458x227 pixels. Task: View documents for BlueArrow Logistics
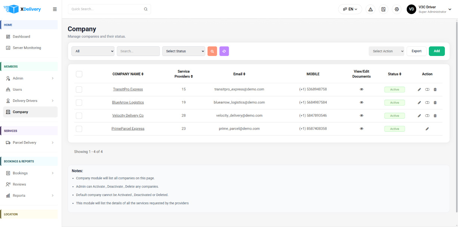point(362,103)
